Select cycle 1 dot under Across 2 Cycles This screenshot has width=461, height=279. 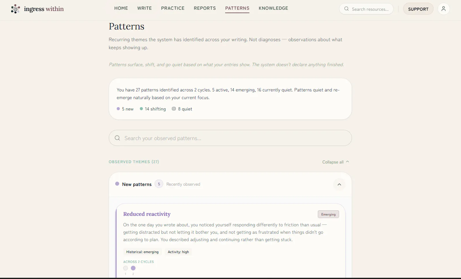coord(125,268)
